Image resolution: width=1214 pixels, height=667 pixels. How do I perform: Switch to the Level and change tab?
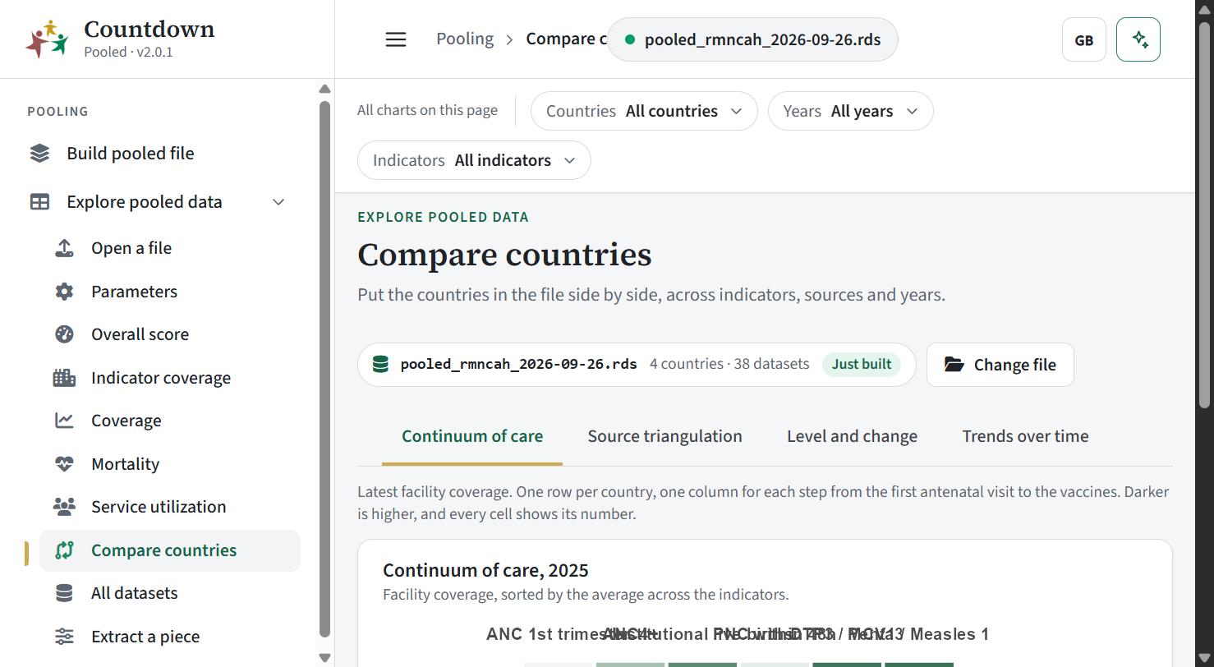pos(852,436)
